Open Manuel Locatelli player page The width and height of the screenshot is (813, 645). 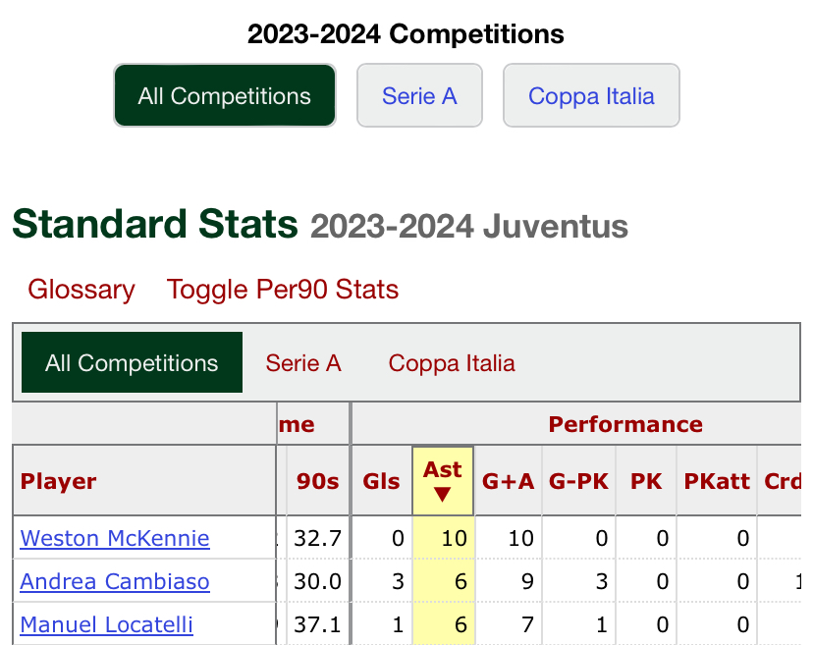coord(107,624)
